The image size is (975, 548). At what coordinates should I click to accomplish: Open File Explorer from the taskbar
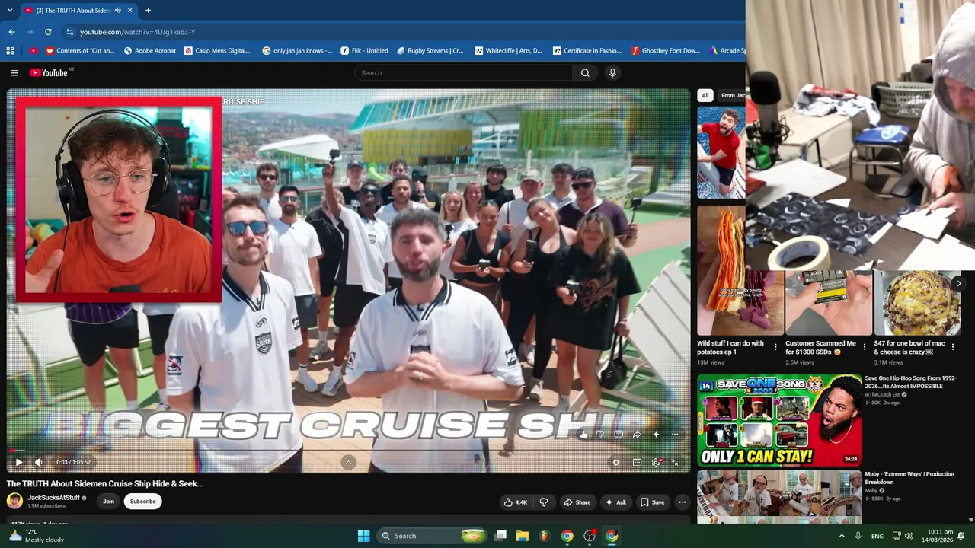(x=523, y=536)
